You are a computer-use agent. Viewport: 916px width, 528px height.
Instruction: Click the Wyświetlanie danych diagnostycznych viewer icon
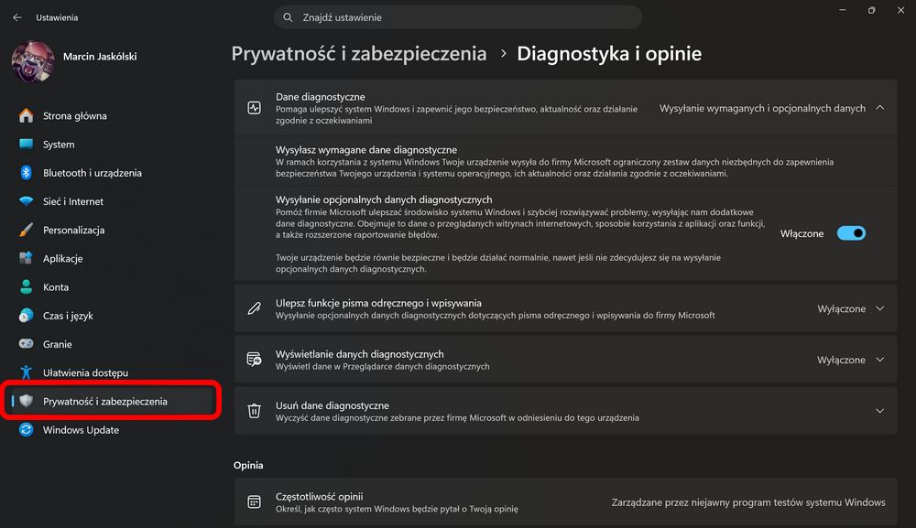pyautogui.click(x=254, y=360)
